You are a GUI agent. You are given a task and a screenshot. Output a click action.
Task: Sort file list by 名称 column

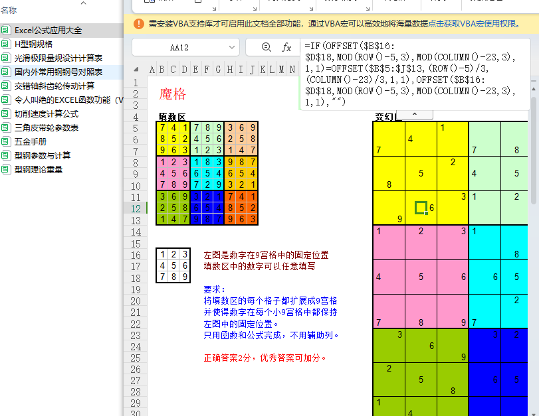pyautogui.click(x=9, y=11)
